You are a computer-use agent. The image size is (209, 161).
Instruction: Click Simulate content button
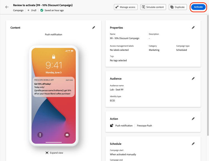[x=153, y=7]
